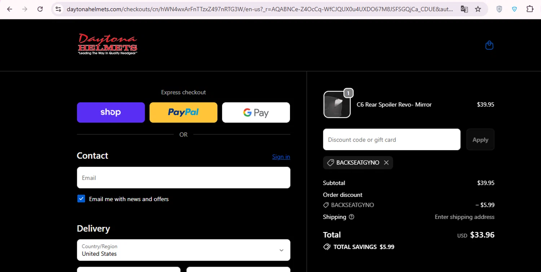Go back with the browser back arrow
The height and width of the screenshot is (272, 541).
[x=10, y=9]
